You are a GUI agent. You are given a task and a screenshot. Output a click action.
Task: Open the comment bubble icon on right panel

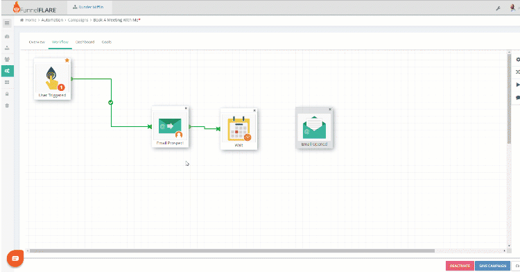(x=518, y=98)
